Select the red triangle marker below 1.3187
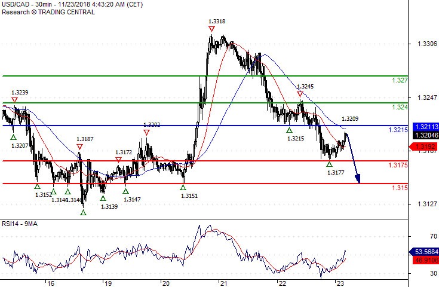Screen dimensions: 439x287 79,147
